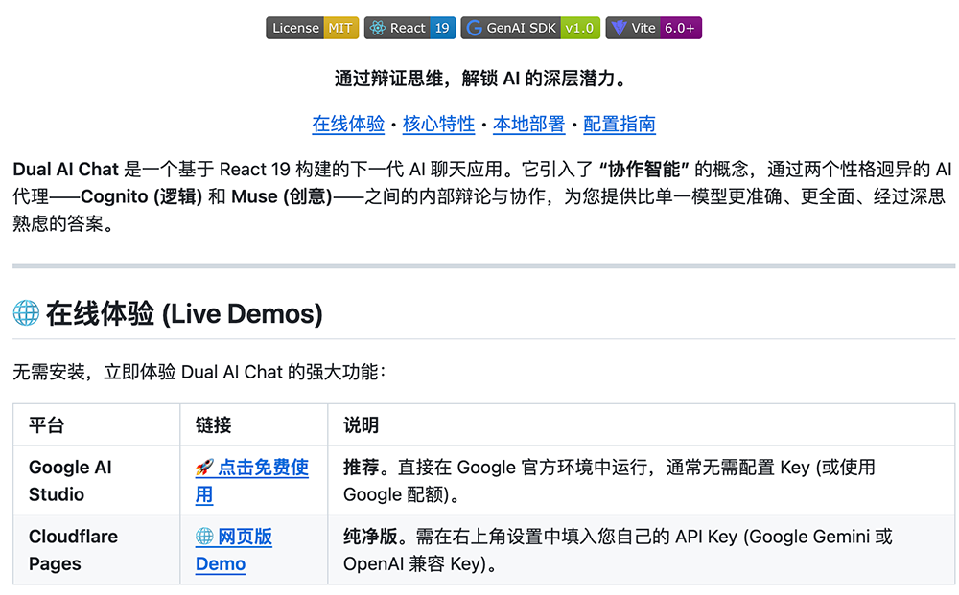Click the Google G icon on the GenAI SDK badge

[474, 28]
